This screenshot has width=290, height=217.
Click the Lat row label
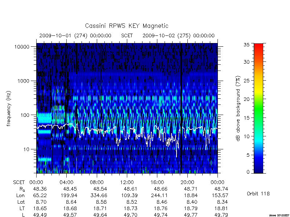pos(21,202)
